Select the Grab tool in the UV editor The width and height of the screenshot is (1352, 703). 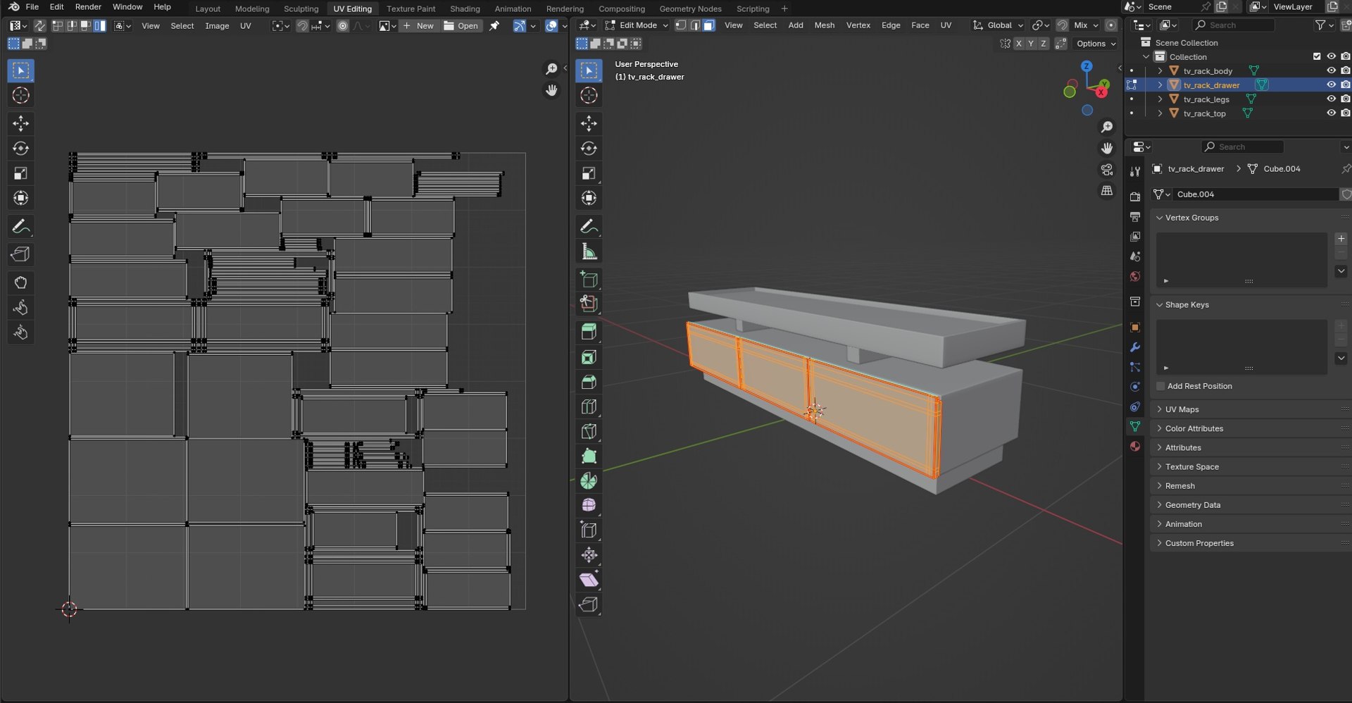[x=20, y=282]
